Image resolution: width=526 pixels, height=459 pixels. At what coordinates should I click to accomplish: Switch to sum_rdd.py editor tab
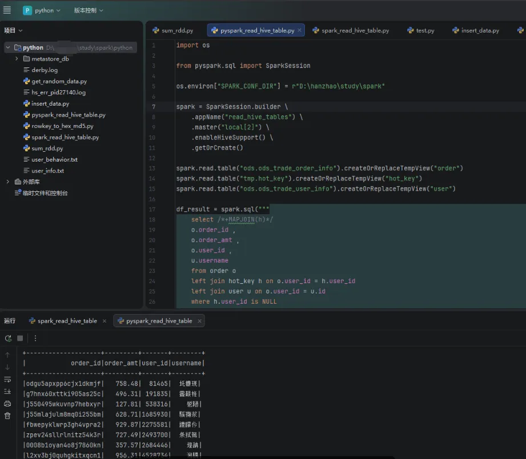tap(173, 30)
